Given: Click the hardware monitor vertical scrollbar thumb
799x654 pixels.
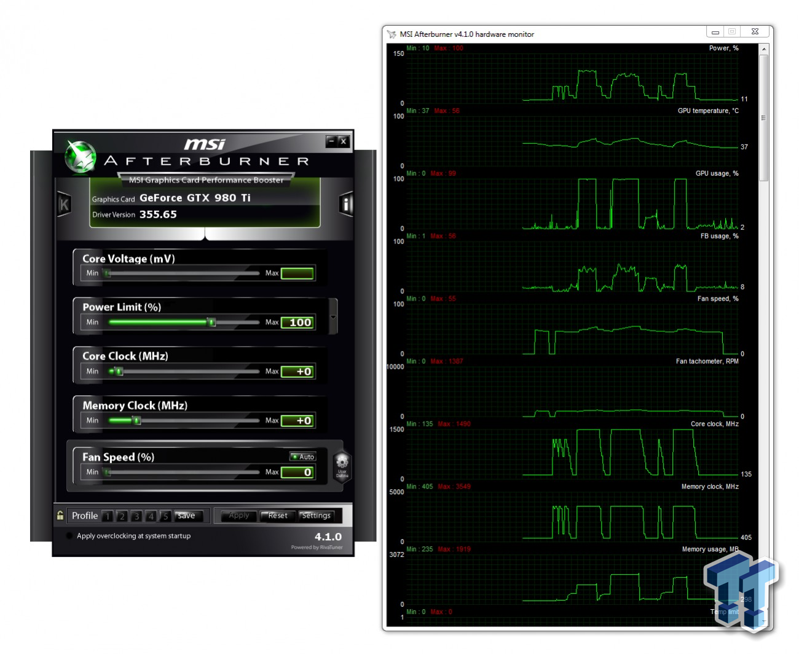Looking at the screenshot, I should 764,118.
